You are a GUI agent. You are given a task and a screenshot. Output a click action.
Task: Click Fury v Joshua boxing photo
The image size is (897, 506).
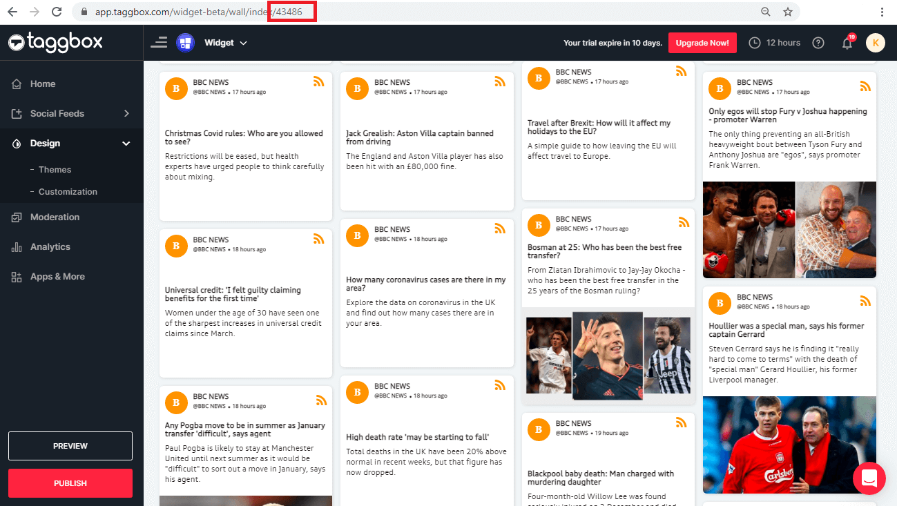click(x=789, y=229)
